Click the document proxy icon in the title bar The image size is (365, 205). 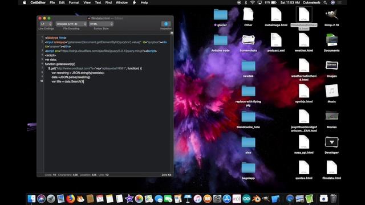89,18
